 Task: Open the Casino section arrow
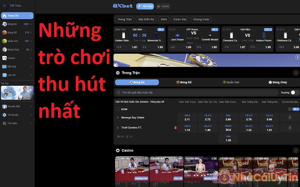pos(296,151)
